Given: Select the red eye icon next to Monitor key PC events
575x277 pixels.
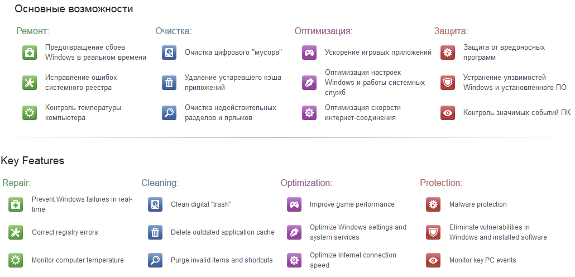Looking at the screenshot, I should 433,260.
